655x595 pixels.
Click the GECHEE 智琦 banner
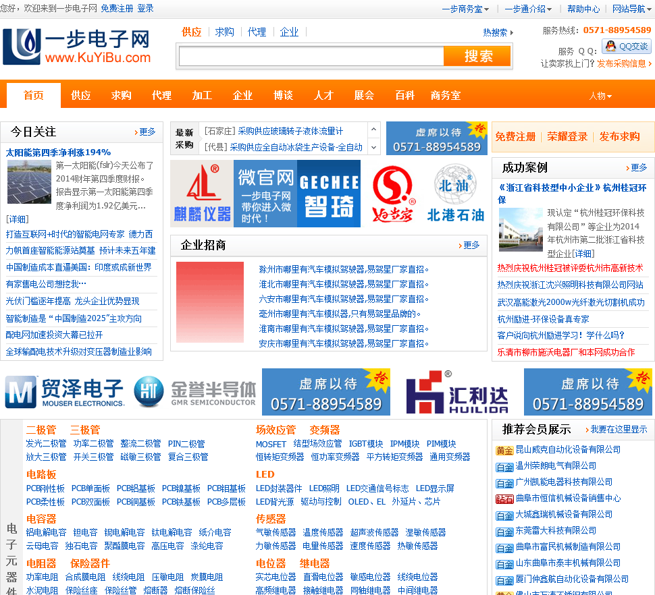pyautogui.click(x=329, y=194)
